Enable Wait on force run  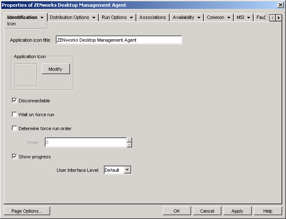tap(15, 115)
